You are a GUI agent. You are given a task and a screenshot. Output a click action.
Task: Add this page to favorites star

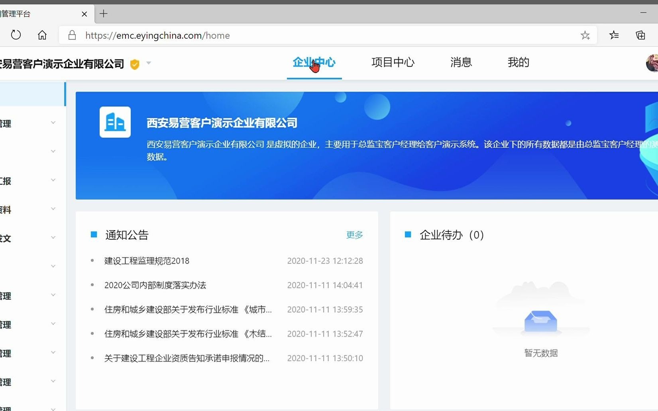[x=585, y=35]
